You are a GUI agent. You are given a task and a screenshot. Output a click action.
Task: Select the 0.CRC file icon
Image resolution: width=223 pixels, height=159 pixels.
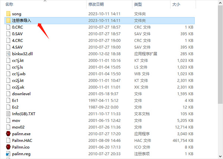point(8,27)
